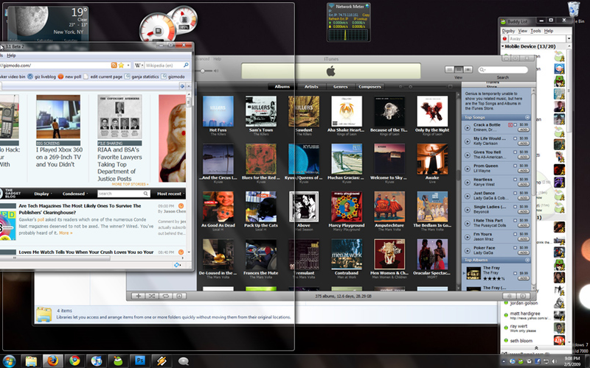Open the Digsby status message dropdown
This screenshot has width=590, height=368.
[569, 39]
